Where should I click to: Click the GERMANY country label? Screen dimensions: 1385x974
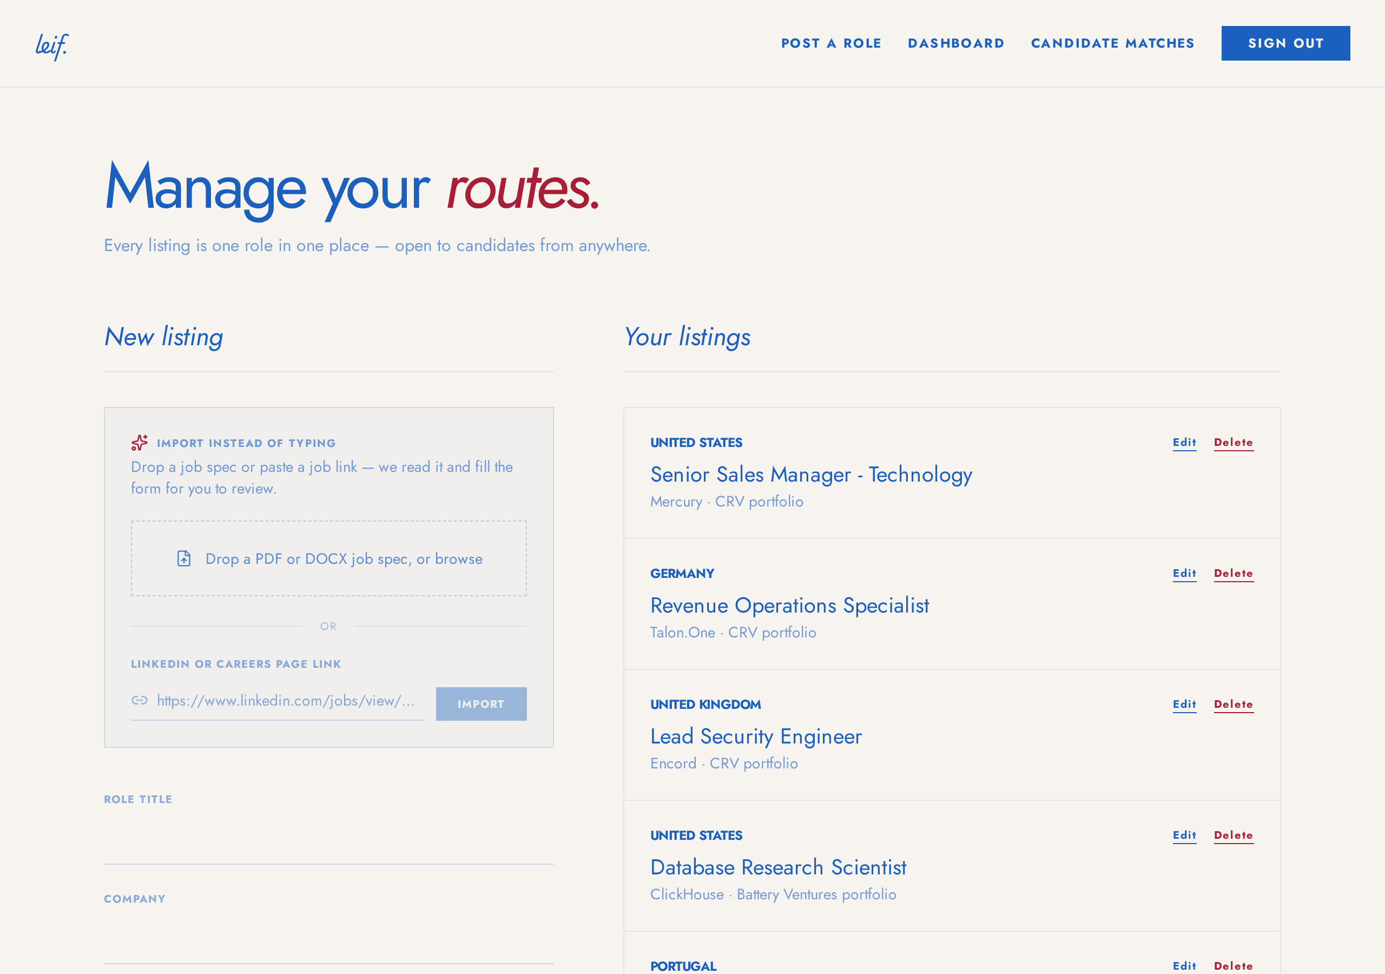click(682, 573)
